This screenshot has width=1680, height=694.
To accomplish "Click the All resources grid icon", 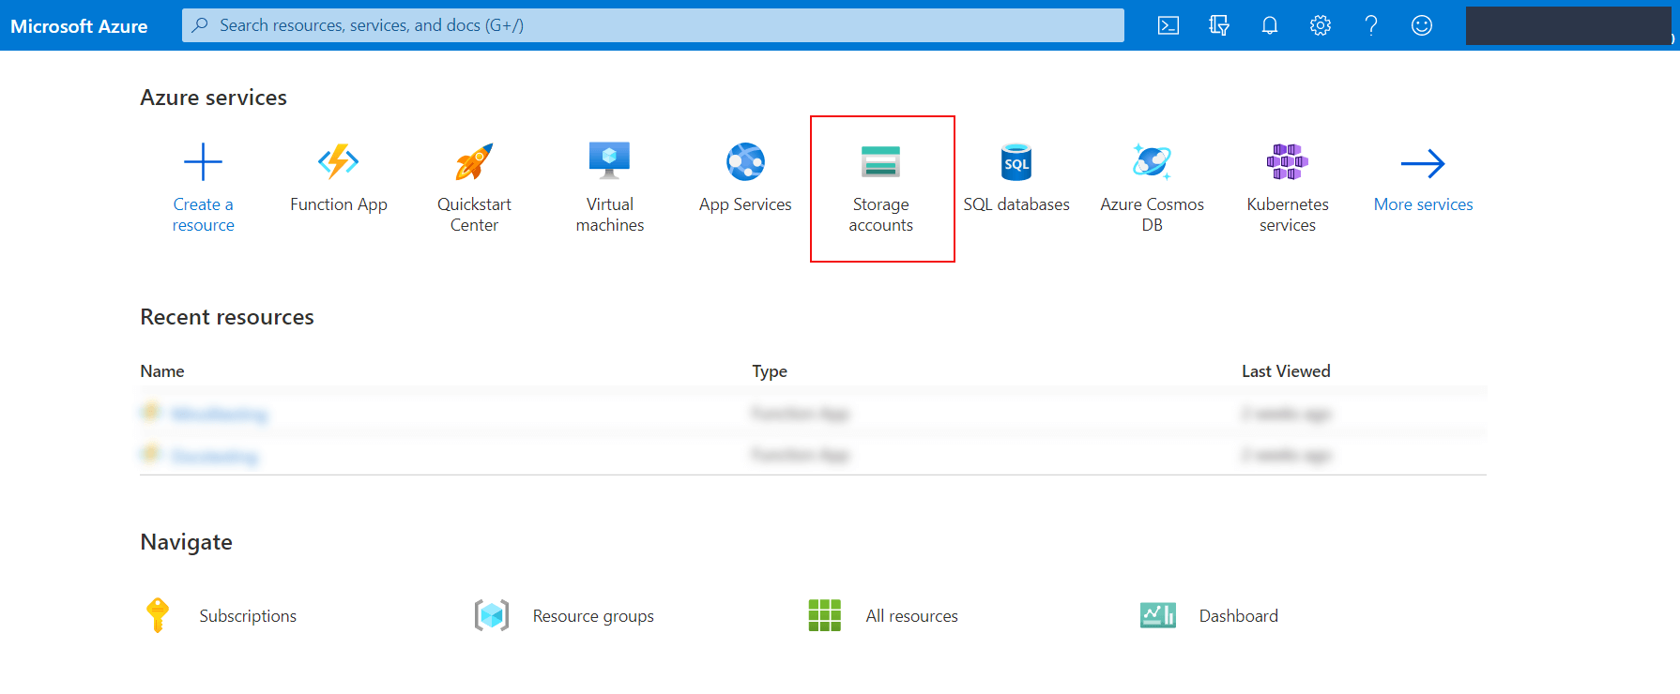I will 825,615.
